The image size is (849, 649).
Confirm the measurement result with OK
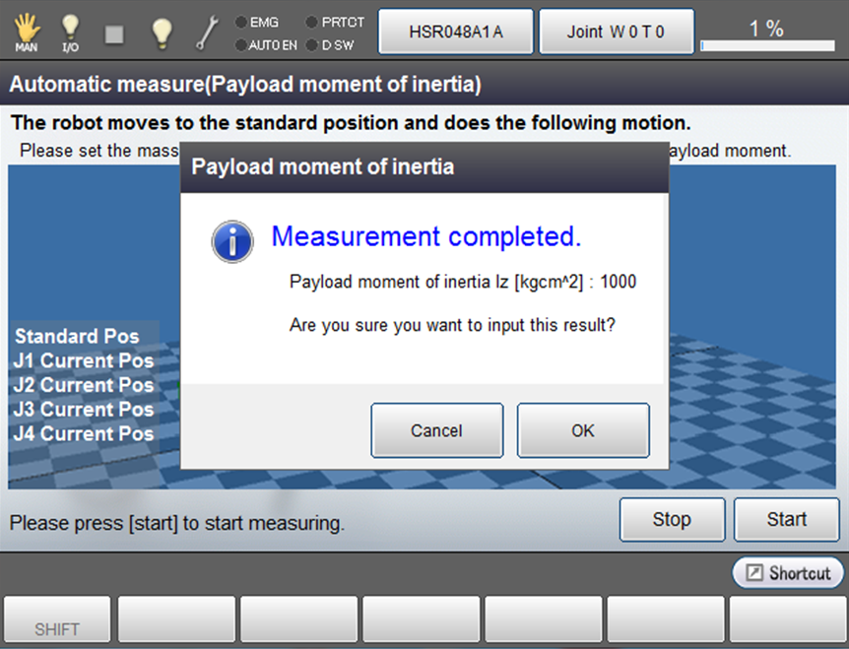583,430
